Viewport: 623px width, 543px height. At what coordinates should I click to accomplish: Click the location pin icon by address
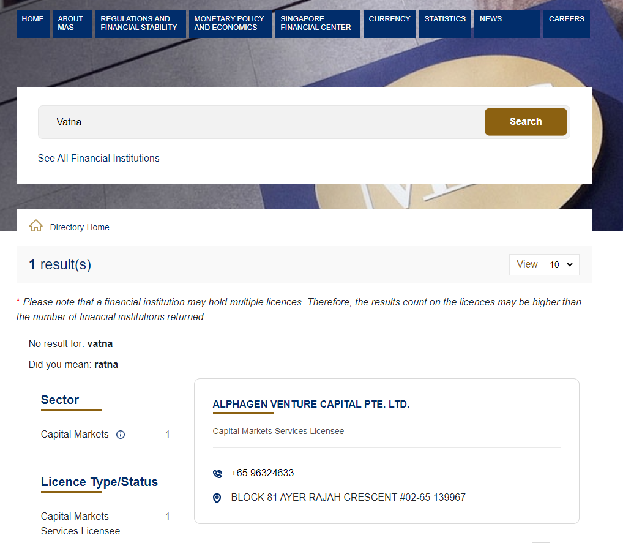(217, 498)
